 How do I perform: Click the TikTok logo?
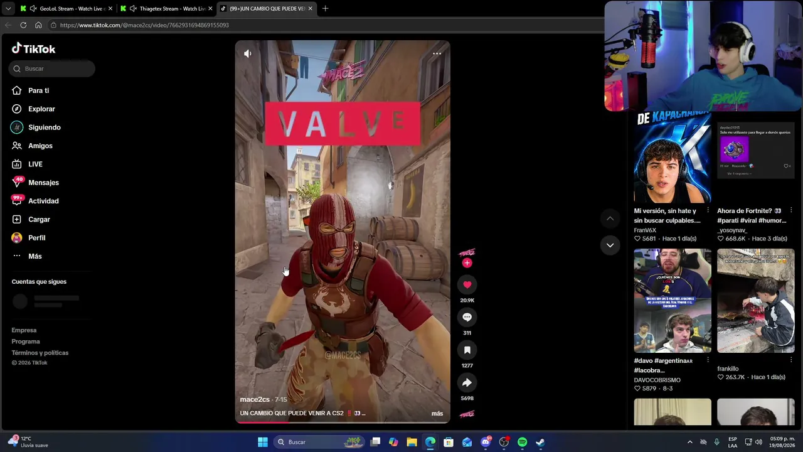point(34,49)
